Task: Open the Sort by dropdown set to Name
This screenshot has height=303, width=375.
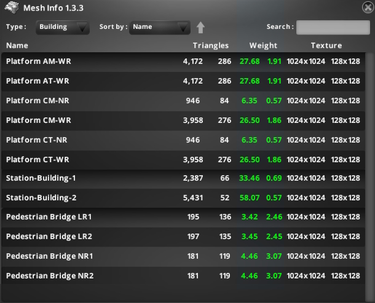Action: [160, 27]
